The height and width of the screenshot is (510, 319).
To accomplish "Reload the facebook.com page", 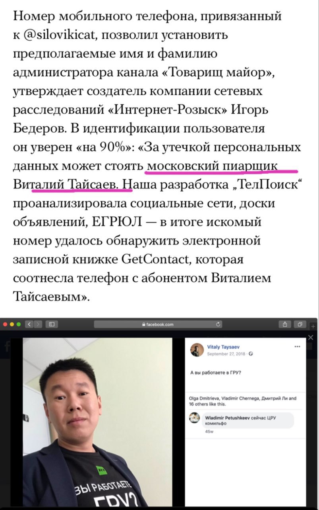I will [218, 324].
